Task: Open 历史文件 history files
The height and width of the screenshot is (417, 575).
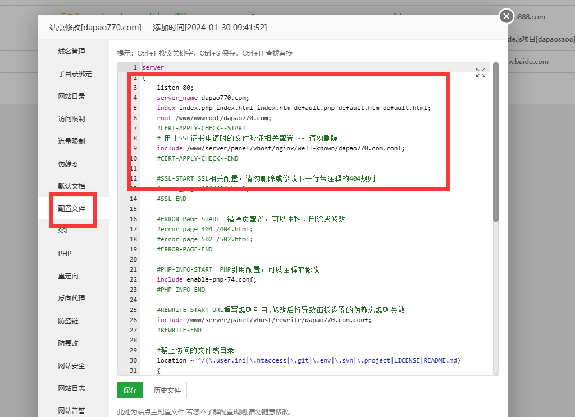Action: pyautogui.click(x=167, y=390)
